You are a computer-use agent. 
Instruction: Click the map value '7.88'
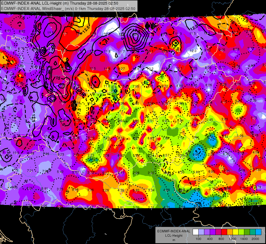pos(166,138)
